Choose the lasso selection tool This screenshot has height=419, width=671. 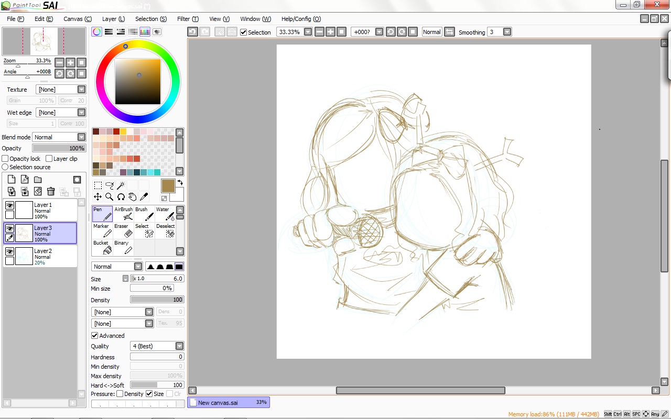(x=109, y=185)
